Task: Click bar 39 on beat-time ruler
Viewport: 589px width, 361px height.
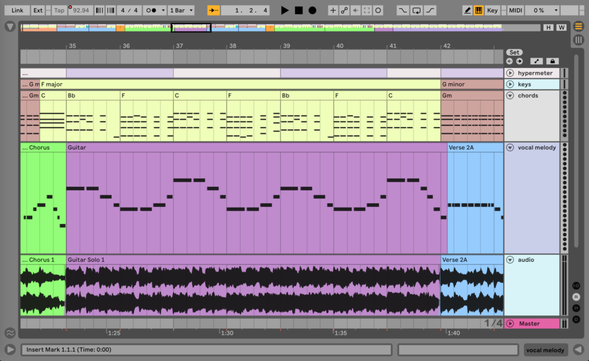Action: point(286,46)
